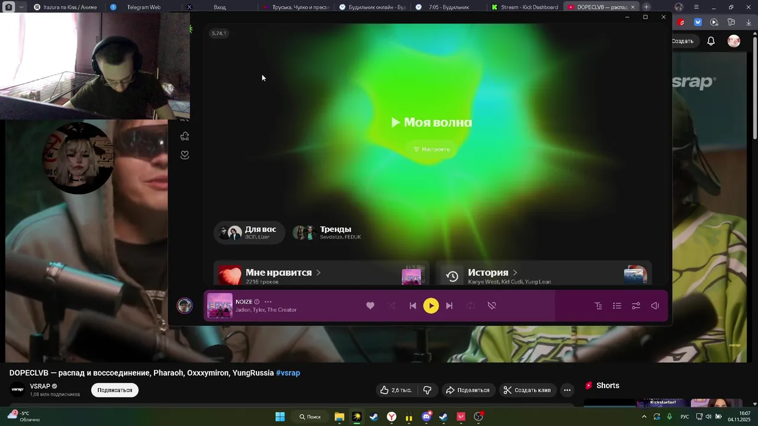Switch to Stream - Kick Dashboard tab

point(525,7)
